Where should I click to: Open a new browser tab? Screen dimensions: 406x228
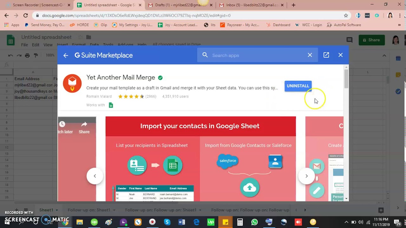tap(293, 5)
